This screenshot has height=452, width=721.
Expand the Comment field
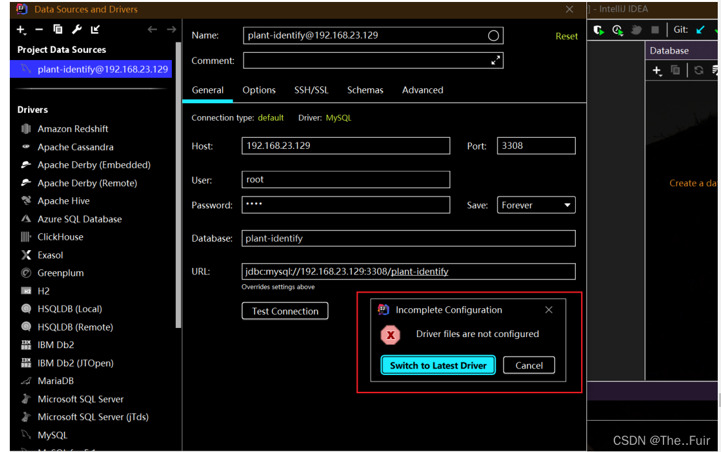coord(495,61)
